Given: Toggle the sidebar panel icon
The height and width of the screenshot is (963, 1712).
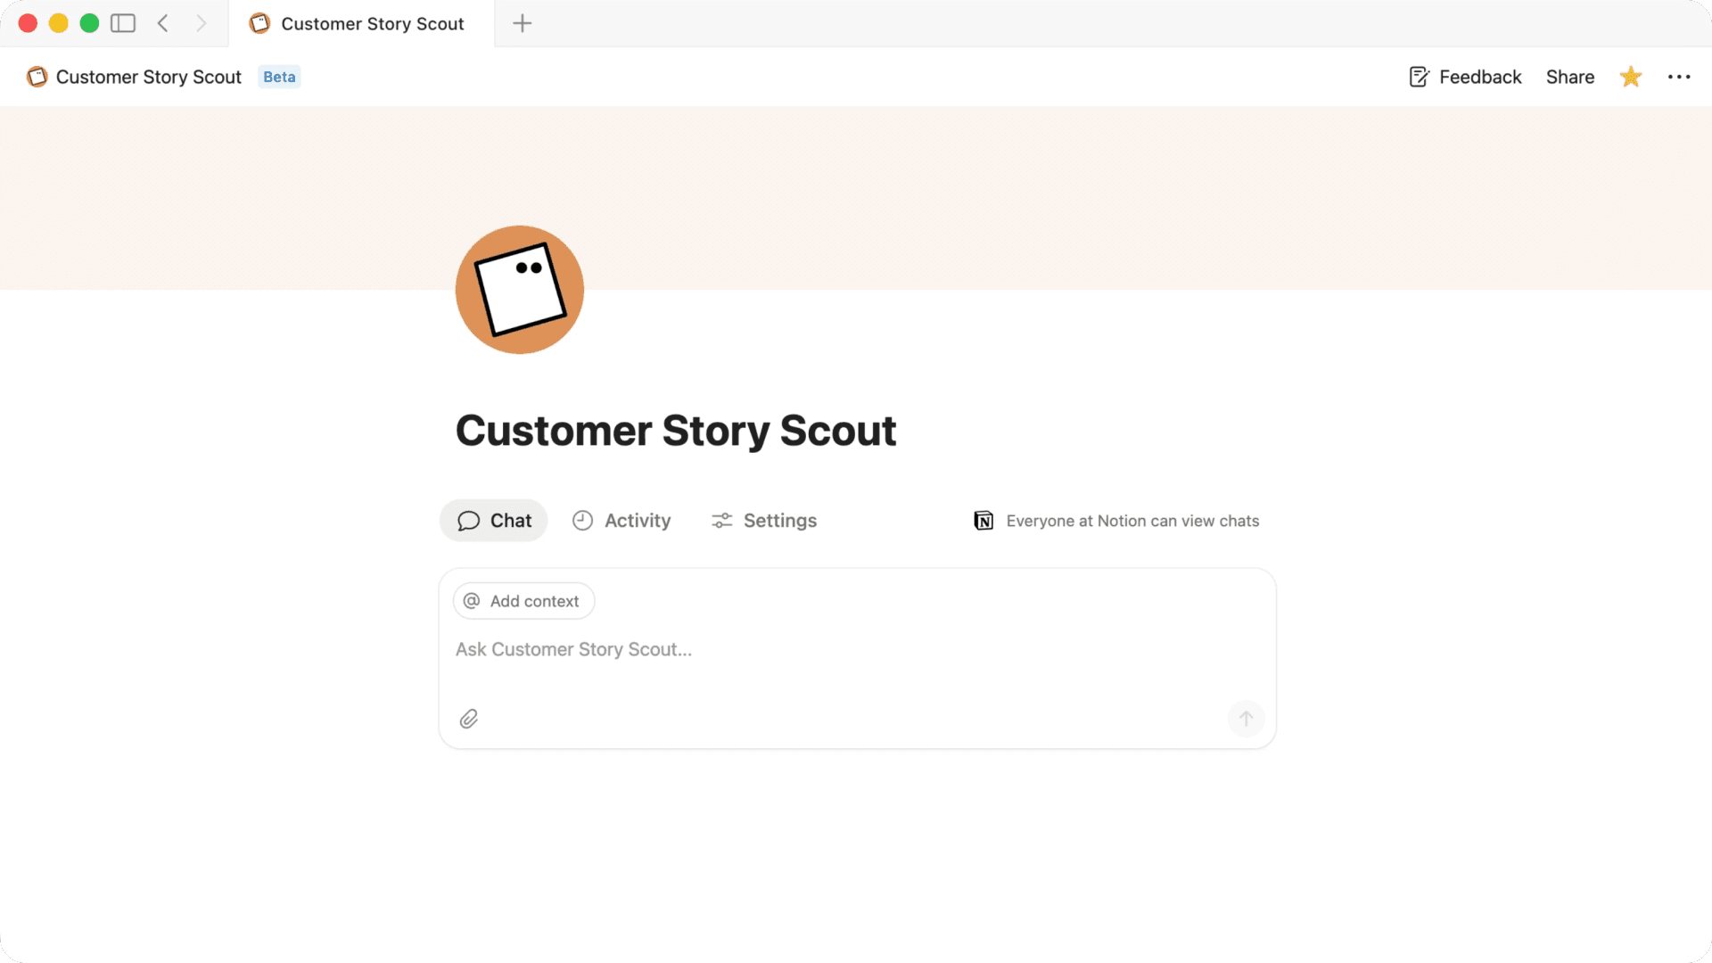Looking at the screenshot, I should (123, 23).
